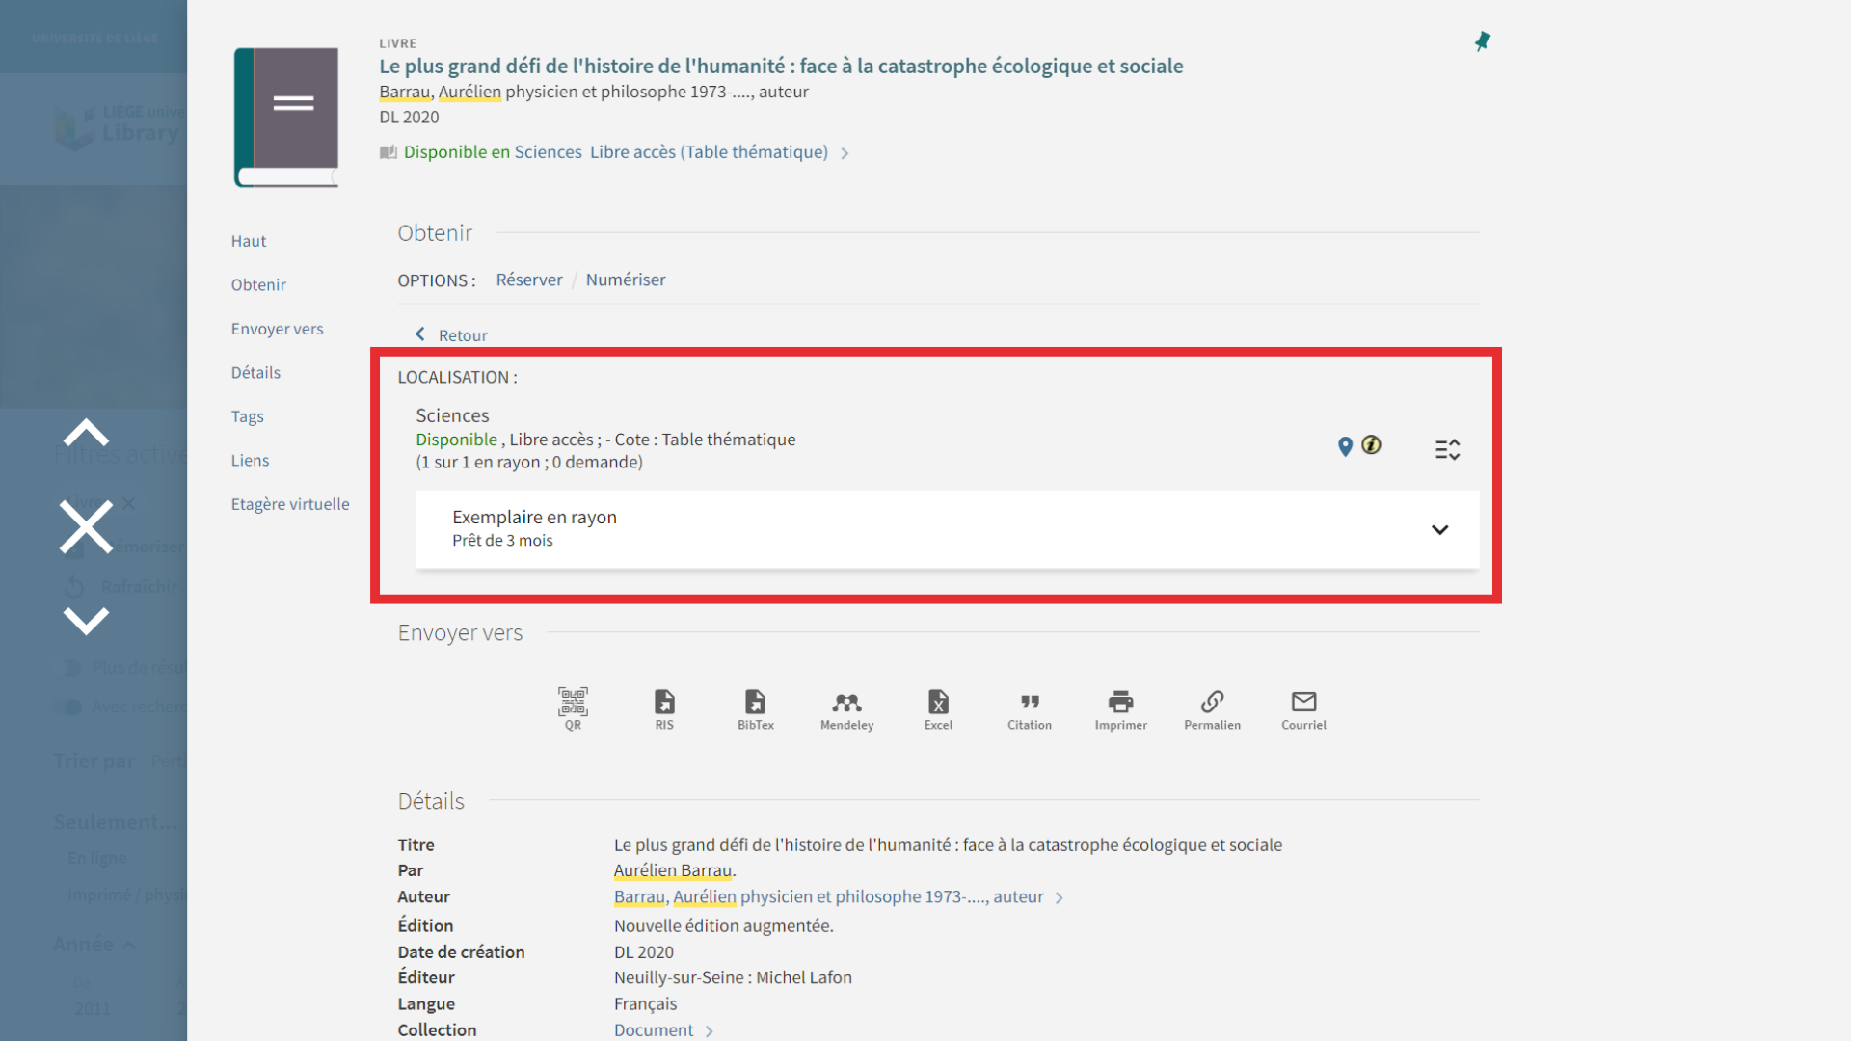
Task: Click the Réserver option
Action: click(x=529, y=280)
